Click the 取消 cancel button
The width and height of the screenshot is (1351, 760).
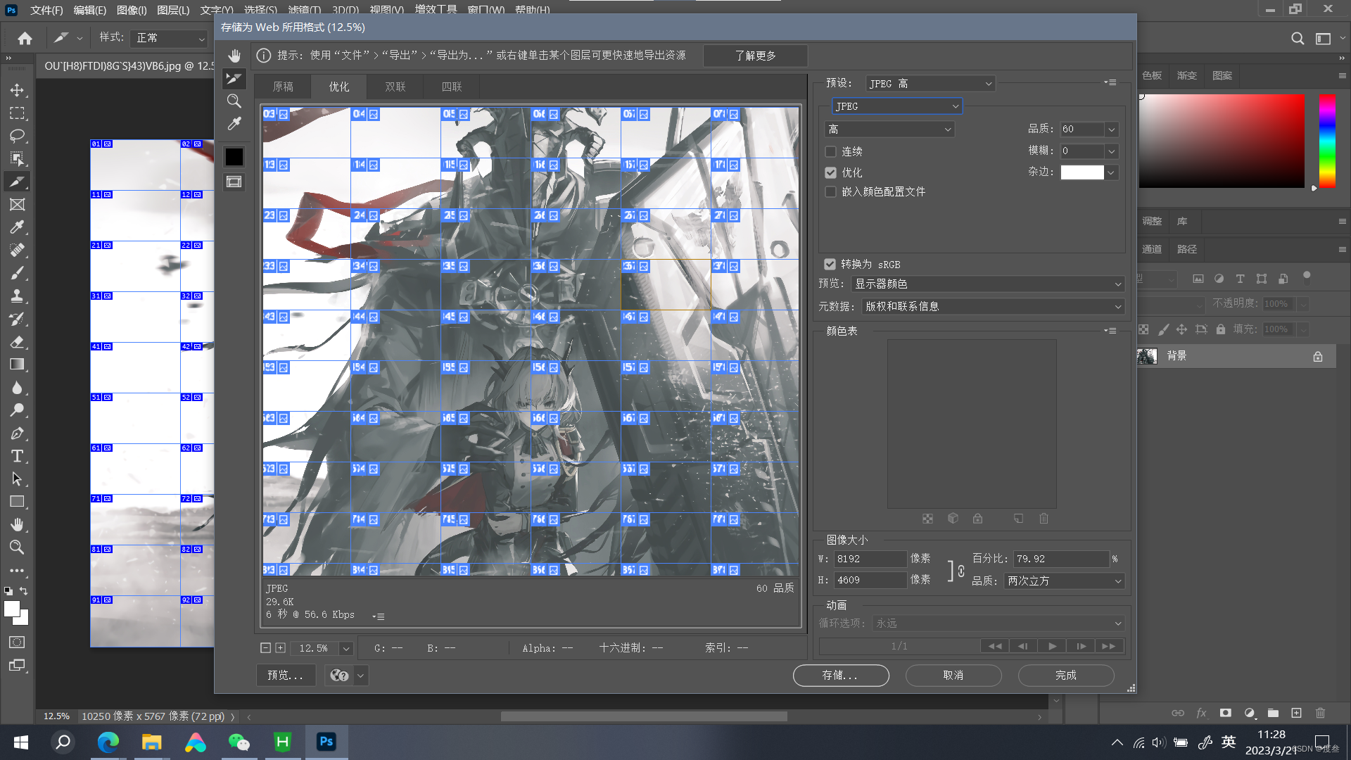(x=953, y=675)
